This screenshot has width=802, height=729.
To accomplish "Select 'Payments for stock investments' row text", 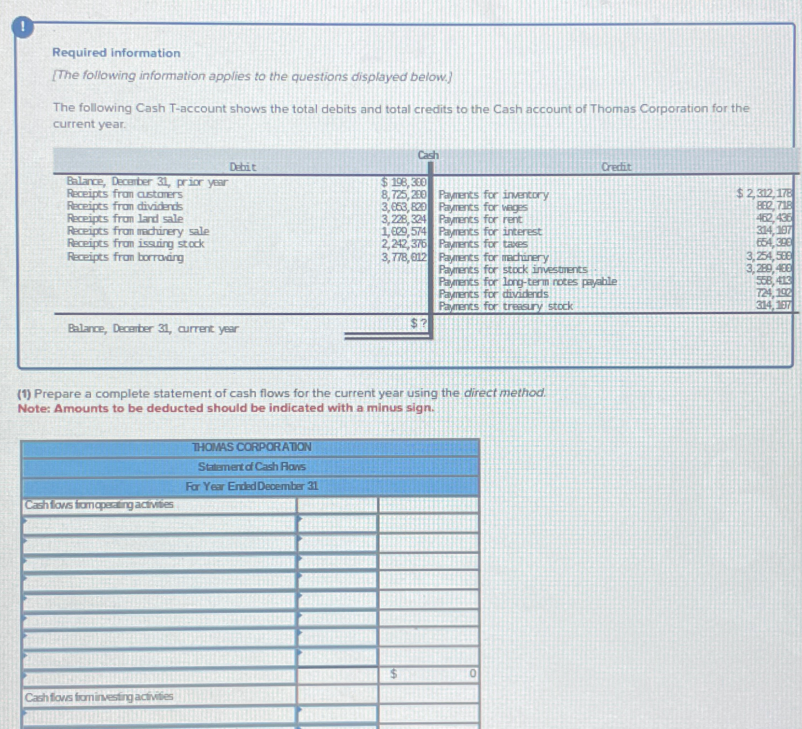I will pos(513,269).
